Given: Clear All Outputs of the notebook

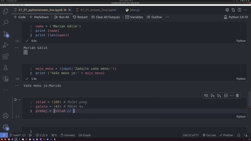Looking at the screenshot, I should click(x=105, y=17).
